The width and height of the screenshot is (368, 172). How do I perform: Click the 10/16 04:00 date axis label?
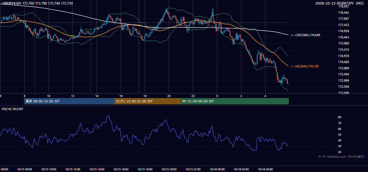pyautogui.click(x=265, y=169)
